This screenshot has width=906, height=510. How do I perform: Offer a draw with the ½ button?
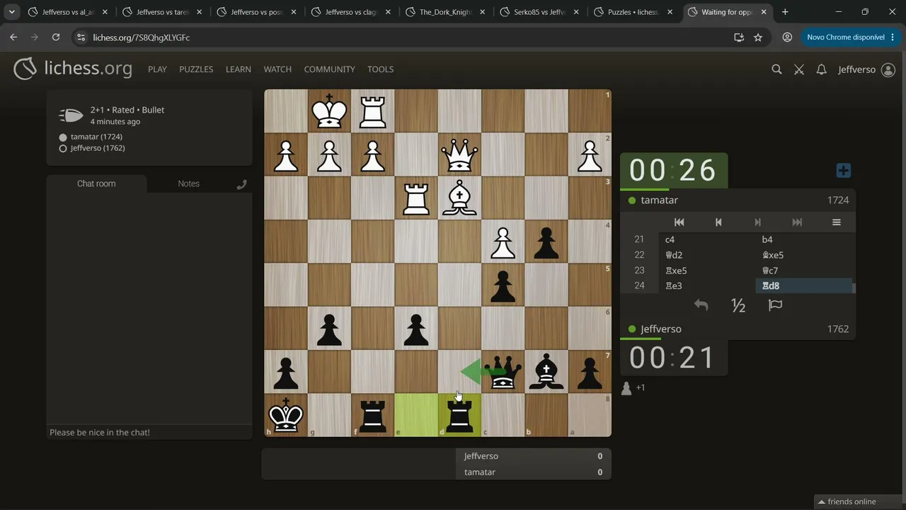738,305
